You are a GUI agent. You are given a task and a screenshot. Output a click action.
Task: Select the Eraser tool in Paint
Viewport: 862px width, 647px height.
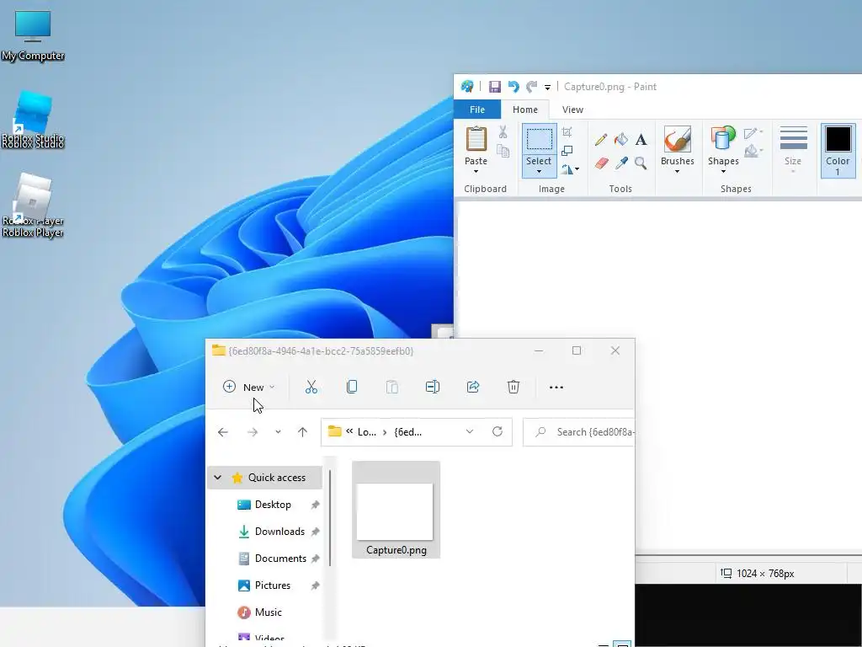pyautogui.click(x=601, y=163)
